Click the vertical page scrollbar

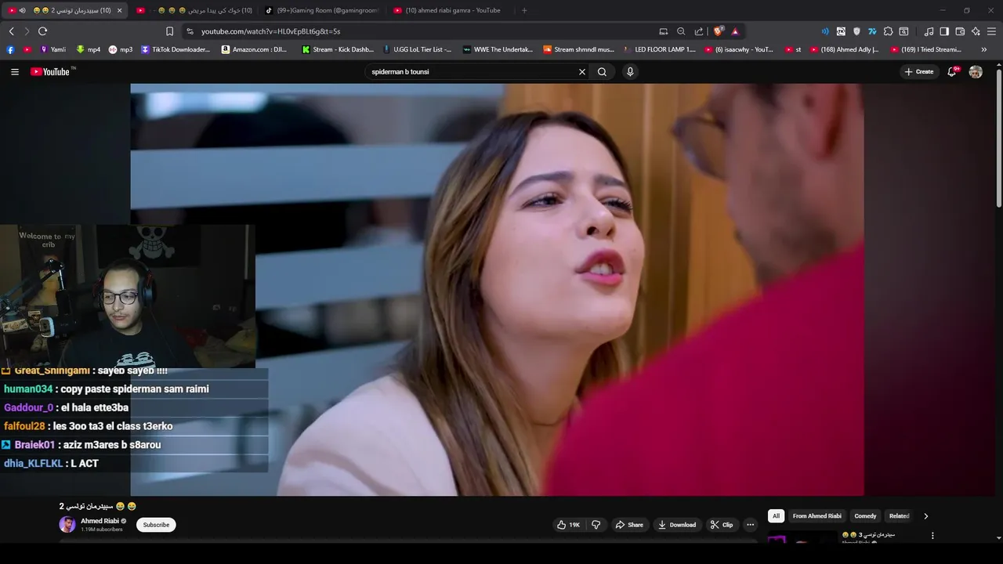pyautogui.click(x=998, y=137)
